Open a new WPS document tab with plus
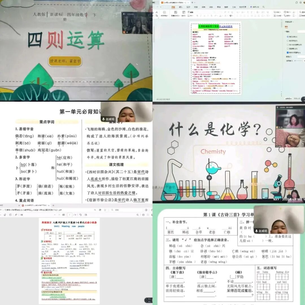This screenshot has height=305, width=305. coord(192,2)
